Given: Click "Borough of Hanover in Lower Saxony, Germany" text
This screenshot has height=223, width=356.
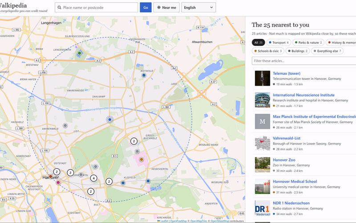Looking at the screenshot, I should (307, 144).
